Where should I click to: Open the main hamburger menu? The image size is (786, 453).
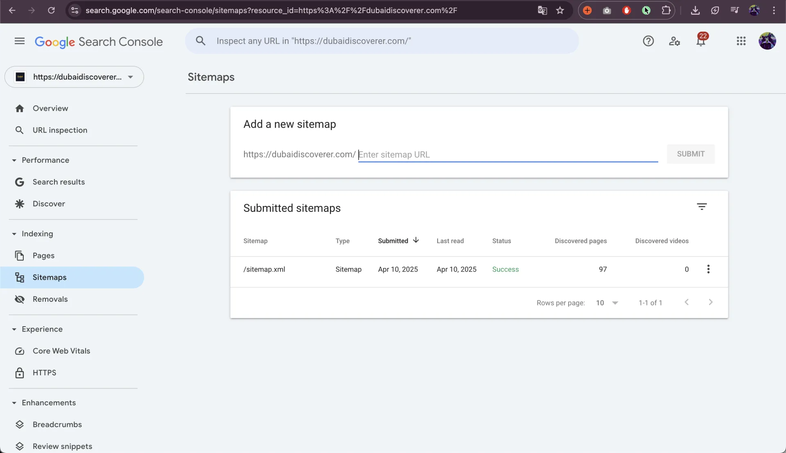tap(20, 41)
